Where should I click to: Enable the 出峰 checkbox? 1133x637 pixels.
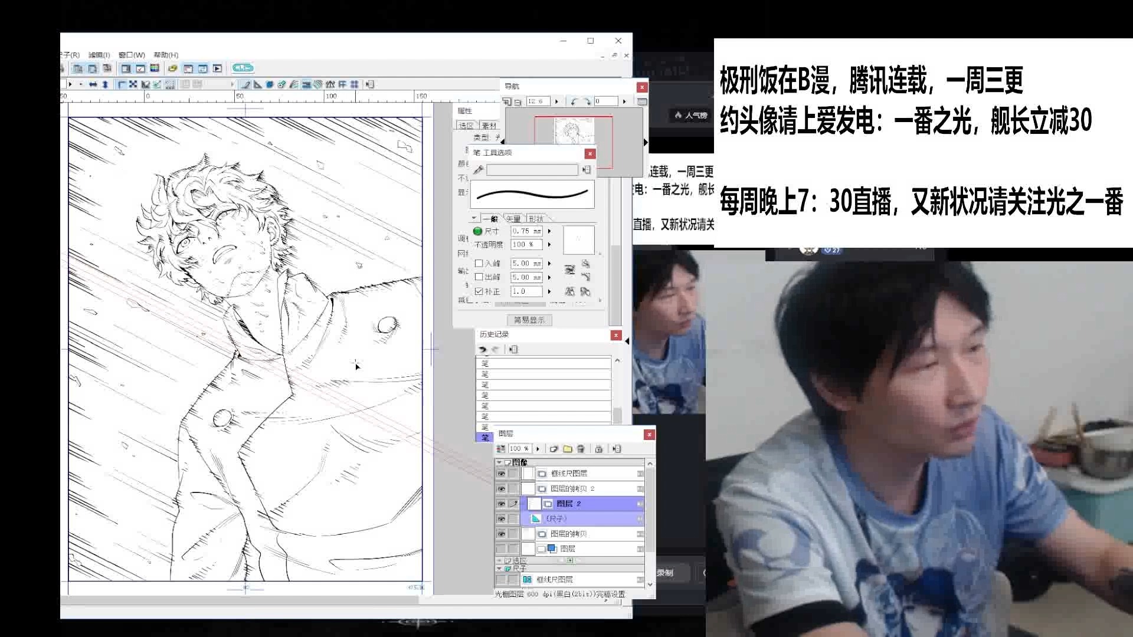479,277
